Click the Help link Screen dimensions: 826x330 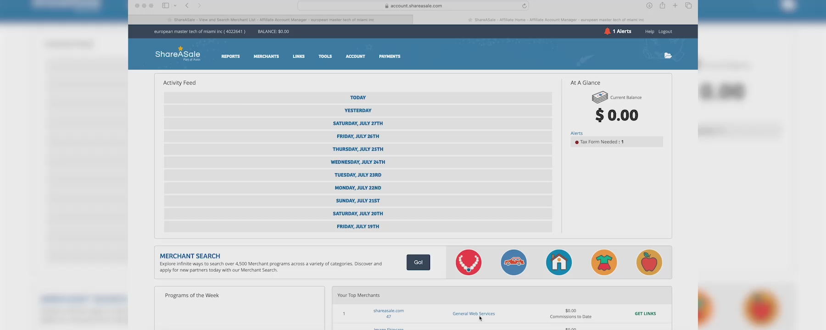click(x=649, y=32)
